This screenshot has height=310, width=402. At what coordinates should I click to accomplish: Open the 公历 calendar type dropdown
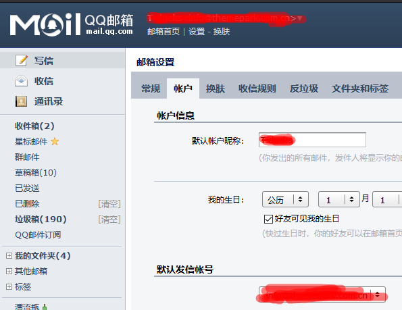point(285,199)
